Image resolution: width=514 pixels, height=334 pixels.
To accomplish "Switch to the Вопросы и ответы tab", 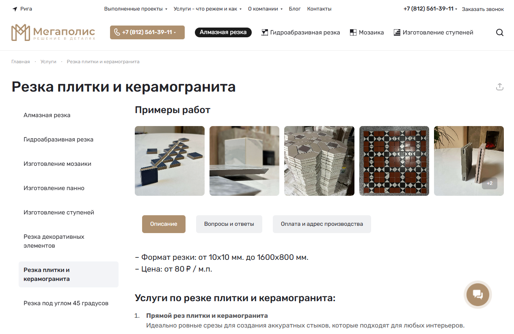I will (x=229, y=224).
